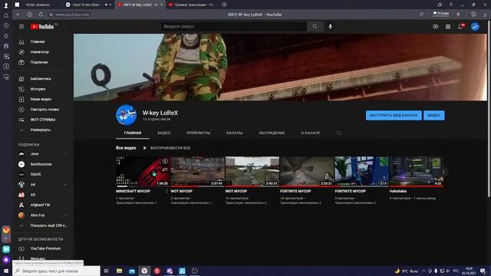This screenshot has width=491, height=276.
Task: Switch to the КАНАЛЫ channel tab
Action: (x=234, y=133)
